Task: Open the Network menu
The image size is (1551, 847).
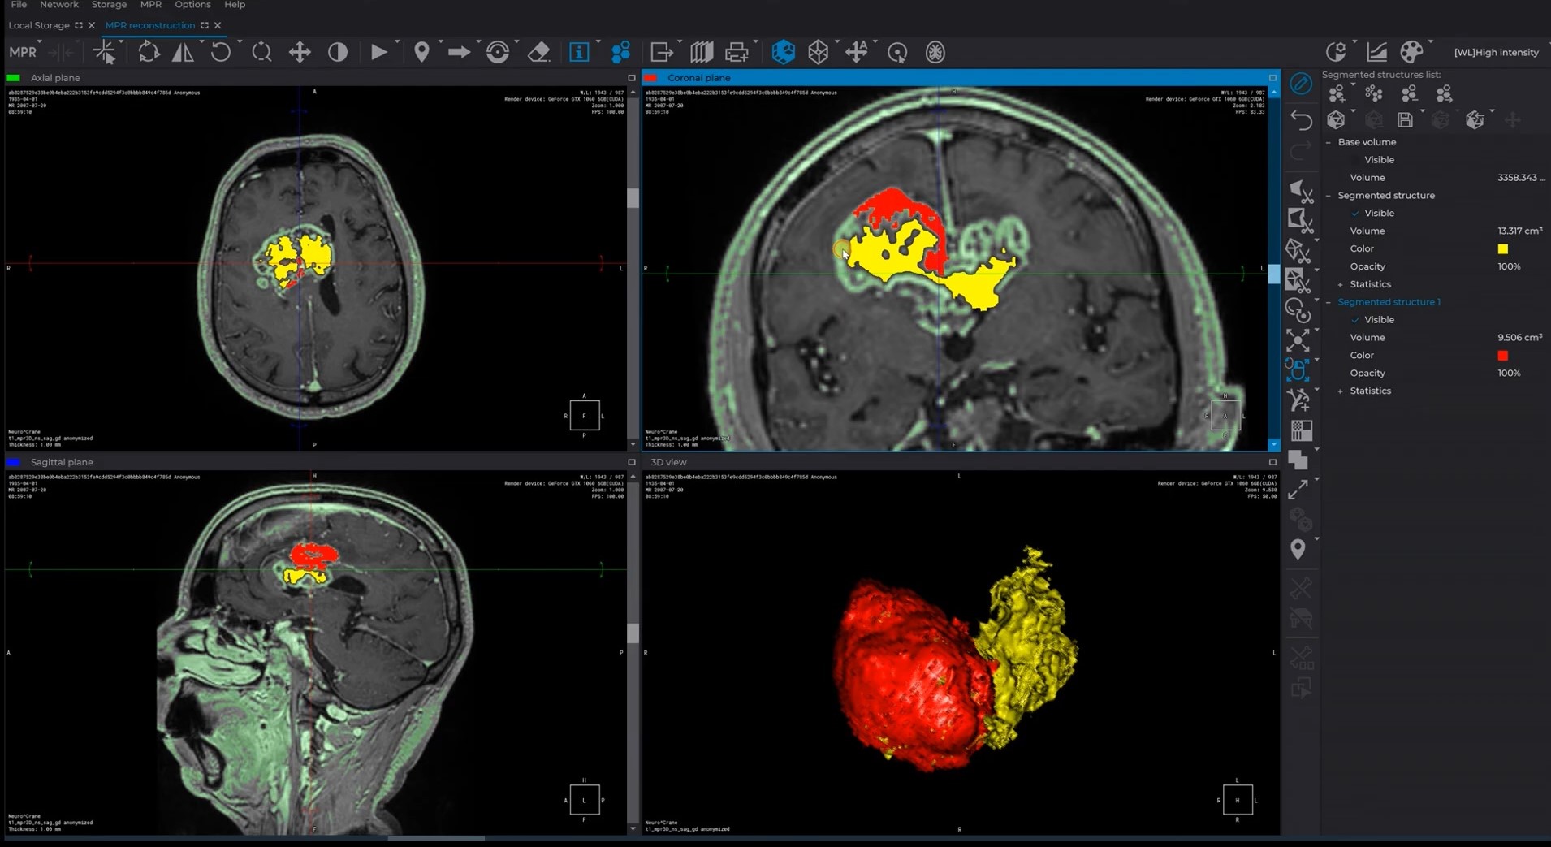Action: 59,5
